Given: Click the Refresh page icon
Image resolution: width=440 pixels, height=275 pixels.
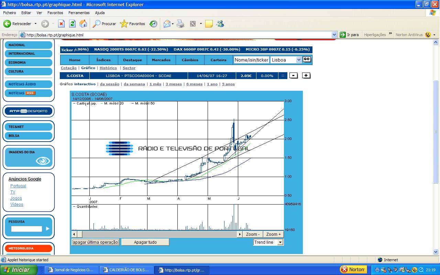Looking at the screenshot, I should click(72, 24).
